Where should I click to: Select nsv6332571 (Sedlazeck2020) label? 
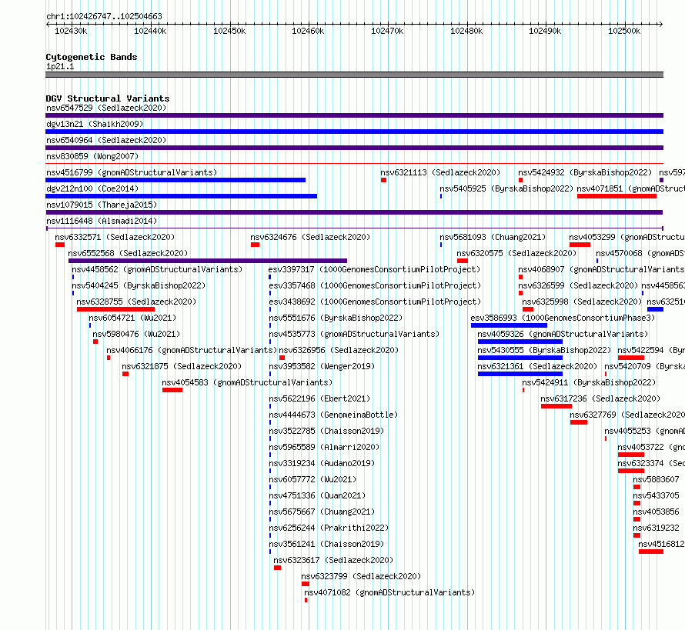pyautogui.click(x=115, y=237)
